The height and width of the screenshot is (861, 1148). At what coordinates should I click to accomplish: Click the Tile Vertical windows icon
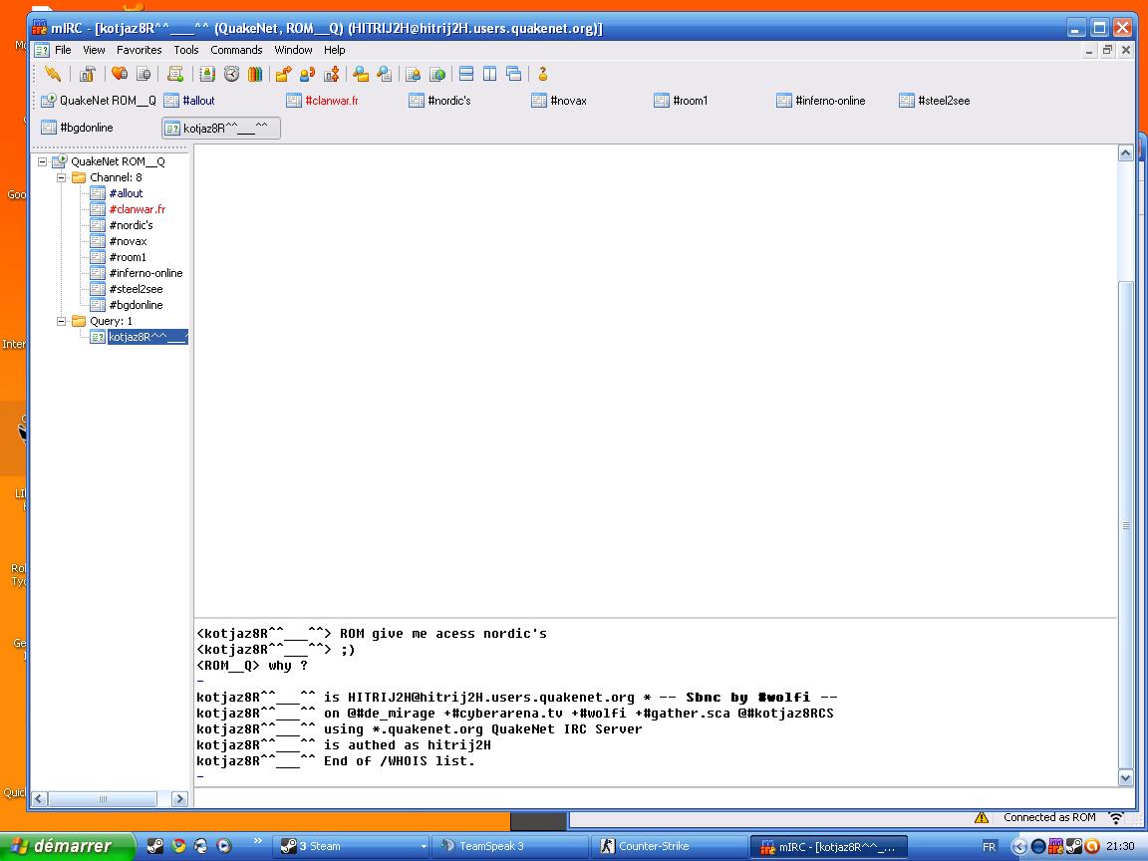(489, 74)
